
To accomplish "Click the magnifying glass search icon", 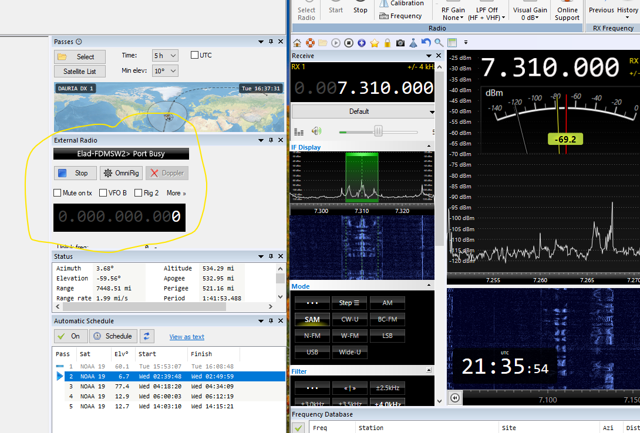I will coord(439,43).
